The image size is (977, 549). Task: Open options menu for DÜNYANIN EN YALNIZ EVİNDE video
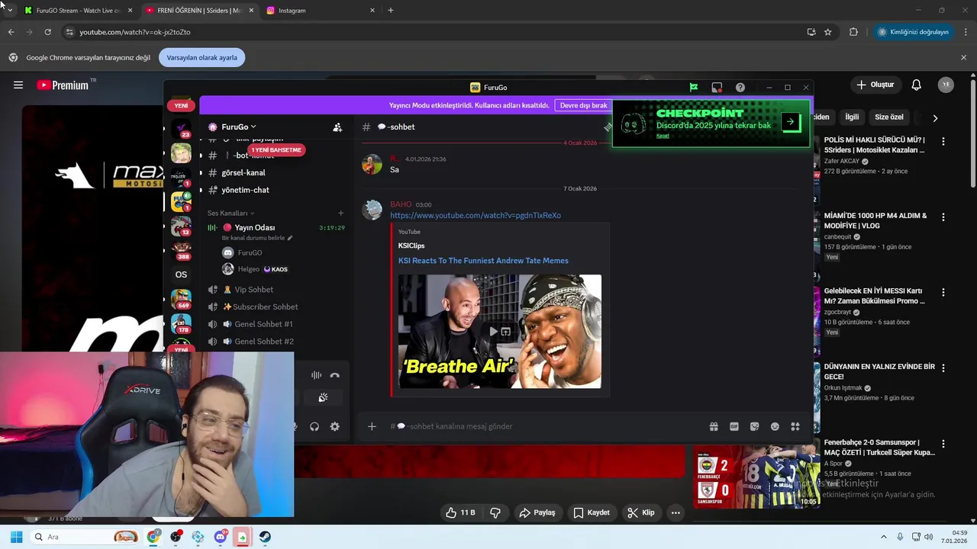pyautogui.click(x=943, y=368)
